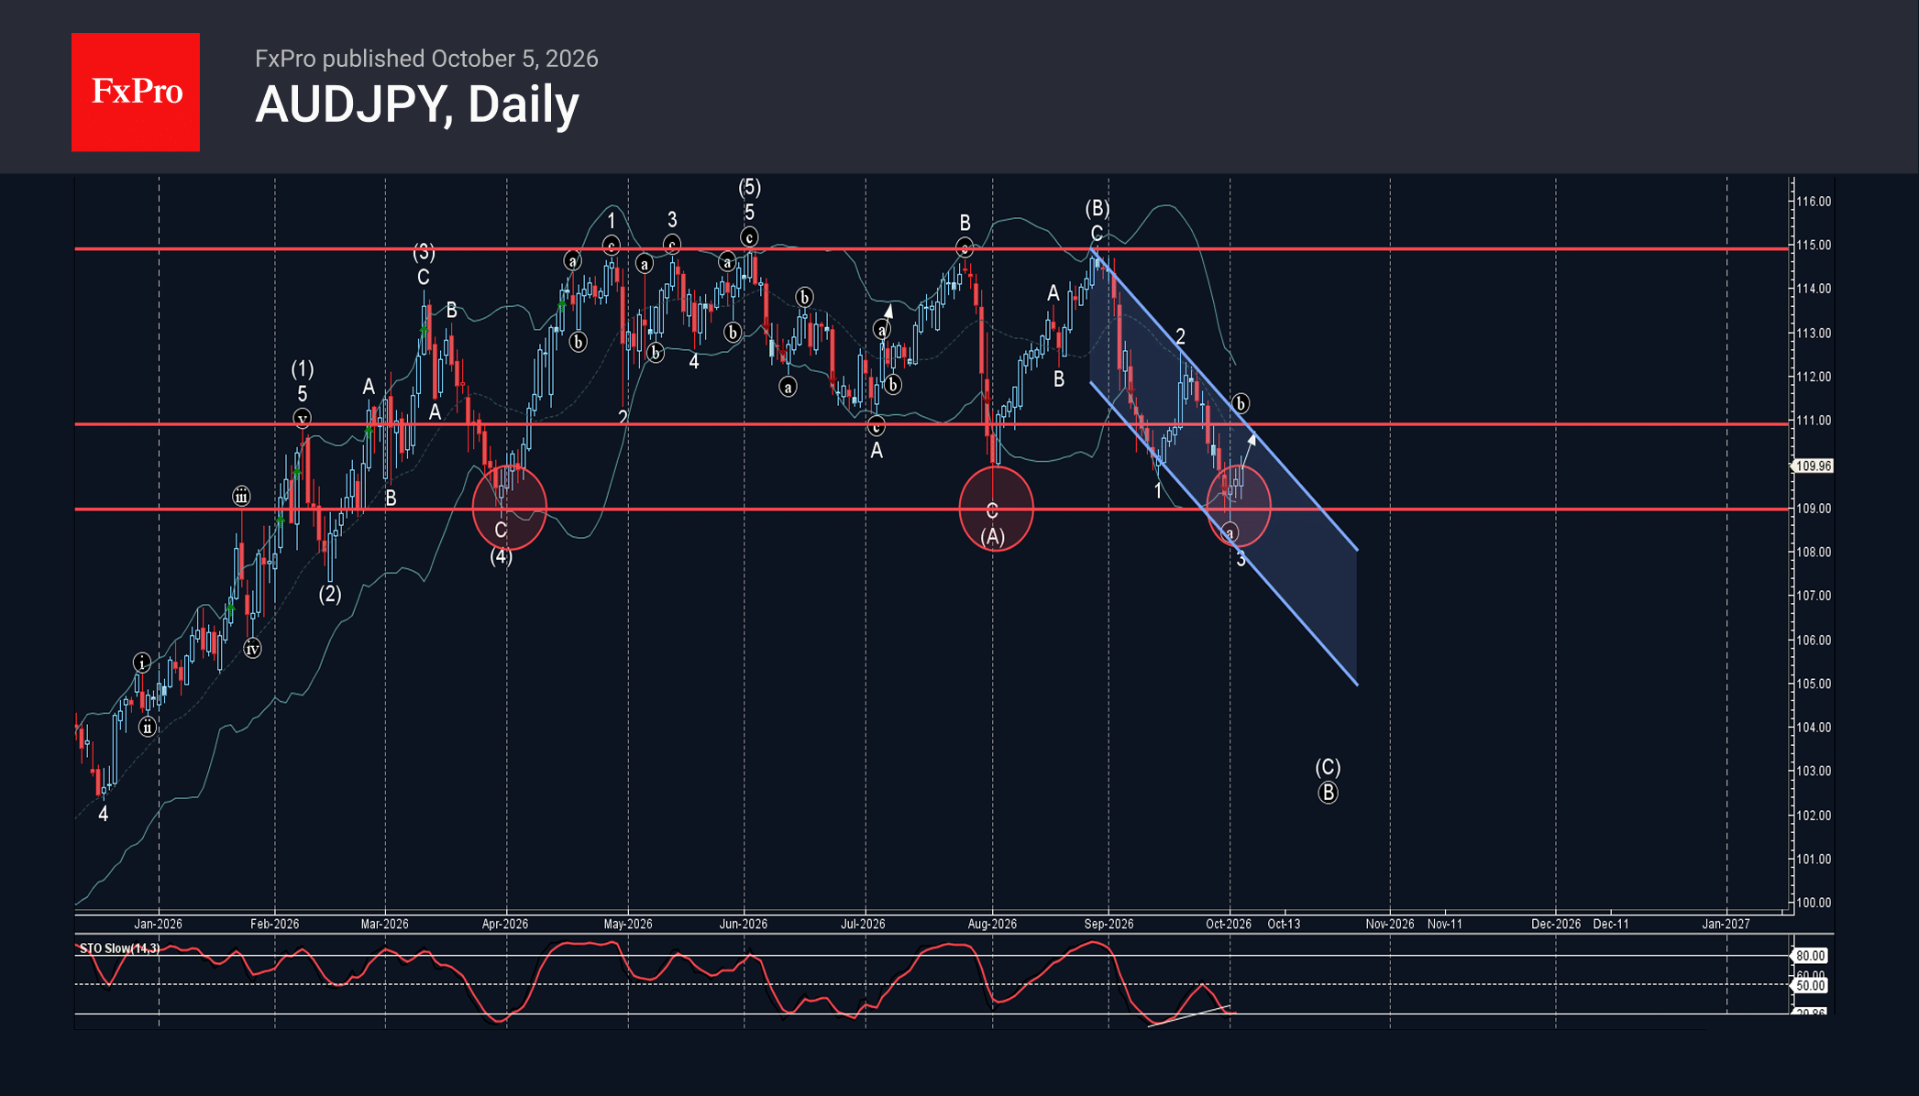
Task: Select the 80.00 stochastic level label
Action: pos(1810,956)
